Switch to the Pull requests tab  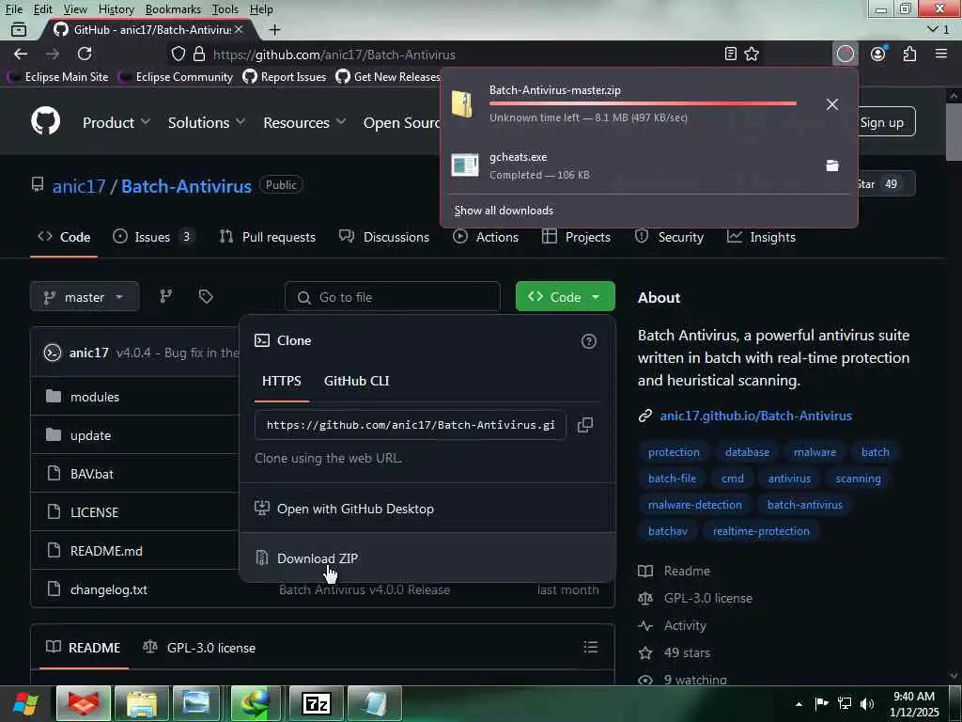coord(268,237)
